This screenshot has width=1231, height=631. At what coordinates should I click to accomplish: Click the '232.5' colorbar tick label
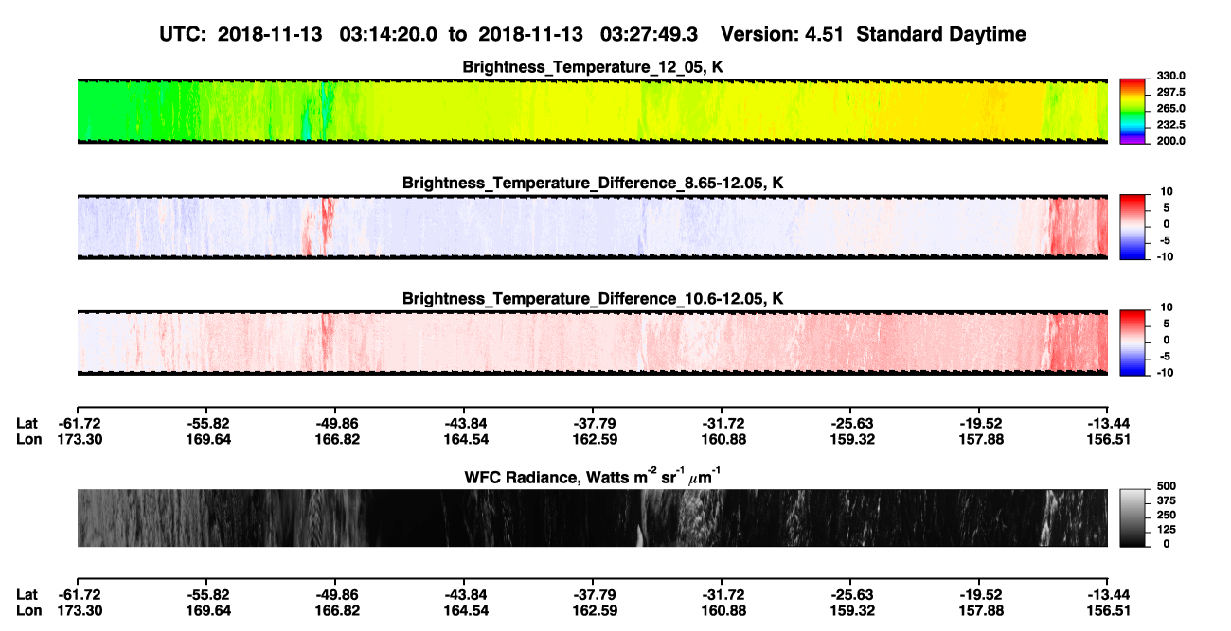(1170, 125)
